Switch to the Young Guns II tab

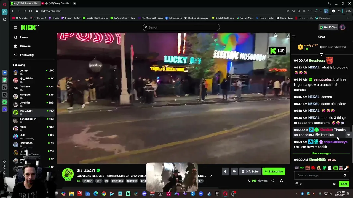[56, 4]
